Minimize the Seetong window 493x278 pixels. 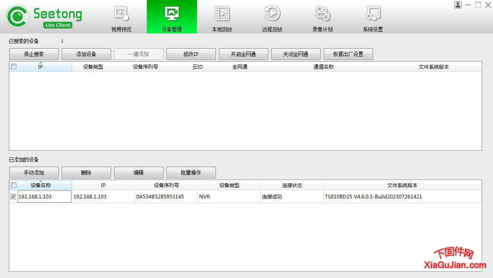[468, 5]
